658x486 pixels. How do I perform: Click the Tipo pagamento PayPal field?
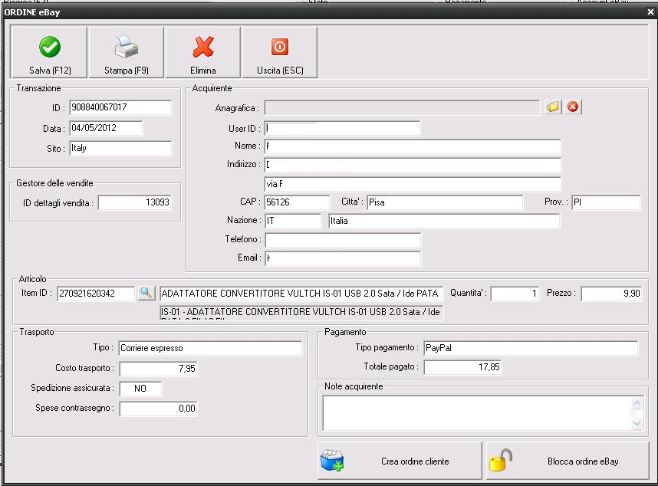pos(530,348)
